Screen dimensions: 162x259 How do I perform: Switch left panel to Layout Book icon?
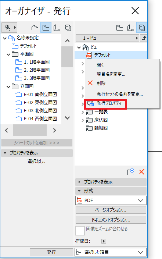pyautogui.click(x=57, y=28)
